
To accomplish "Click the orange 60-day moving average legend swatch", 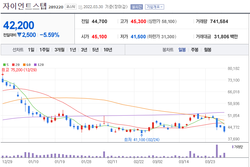I will [24, 65].
